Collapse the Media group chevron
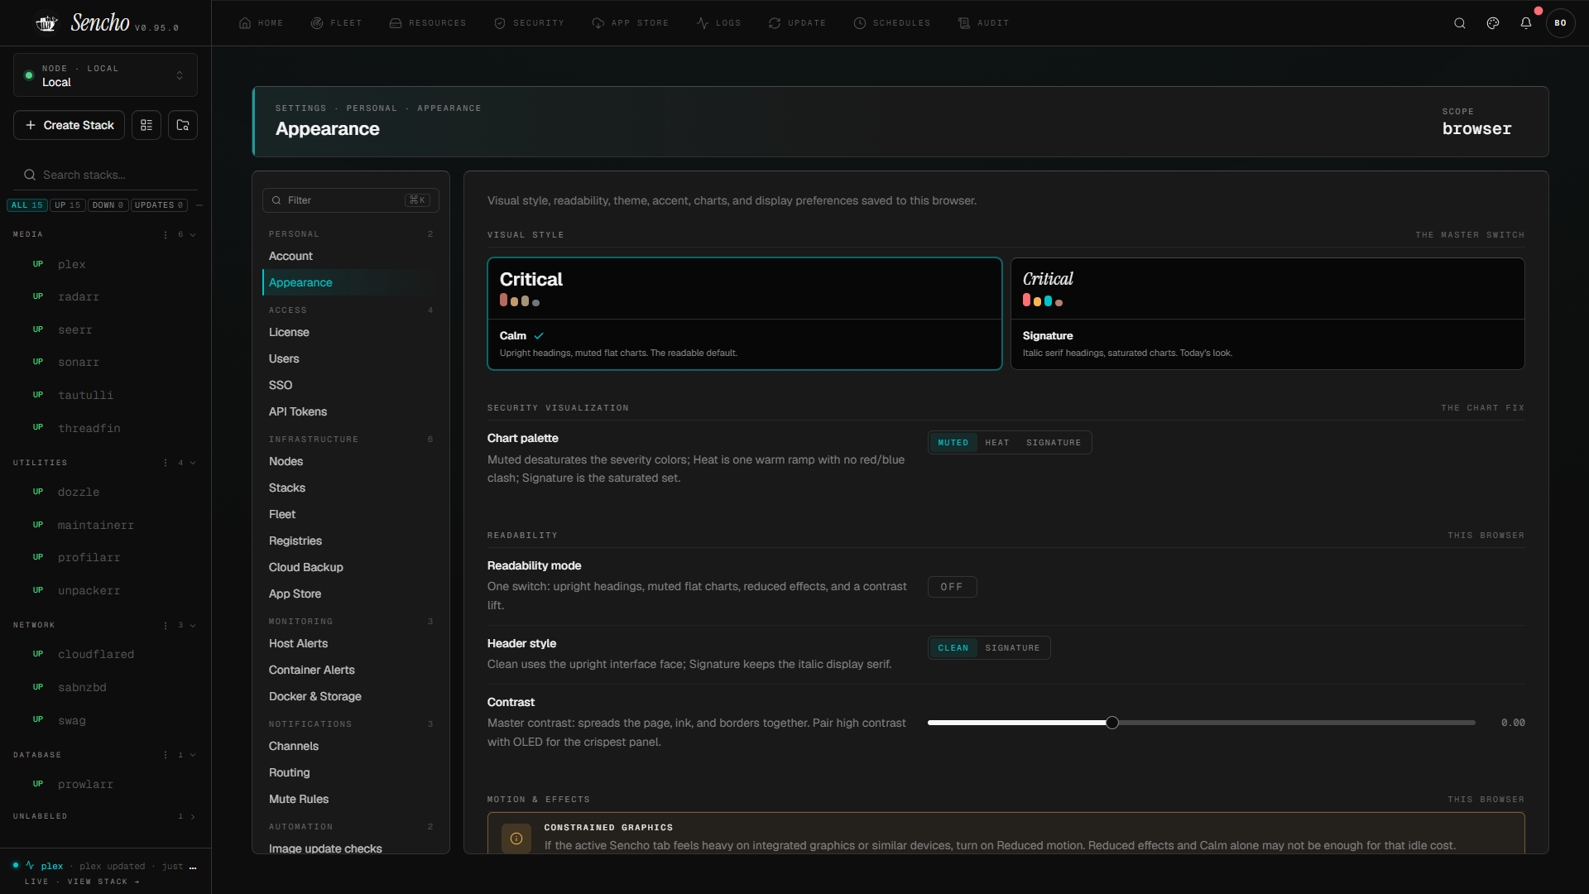This screenshot has height=894, width=1589. [x=193, y=234]
